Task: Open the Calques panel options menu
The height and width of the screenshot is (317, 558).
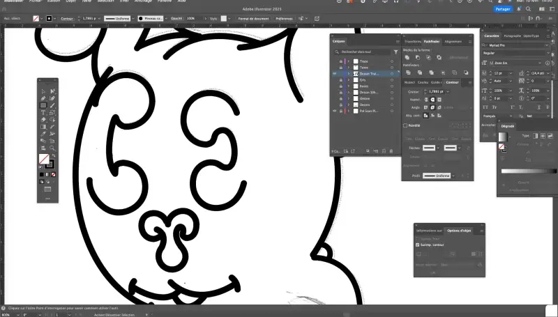Action: pyautogui.click(x=398, y=42)
